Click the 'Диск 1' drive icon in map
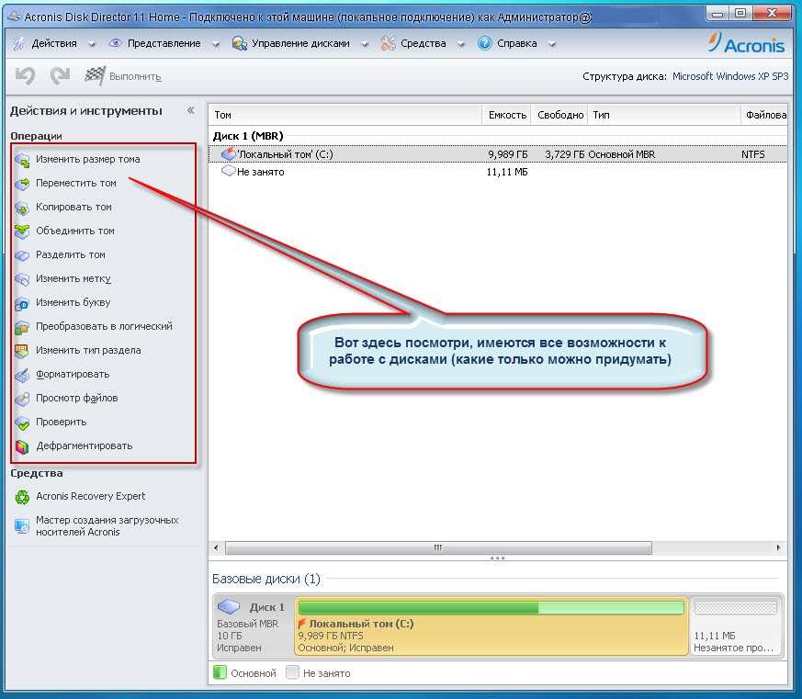The image size is (802, 699). [229, 607]
